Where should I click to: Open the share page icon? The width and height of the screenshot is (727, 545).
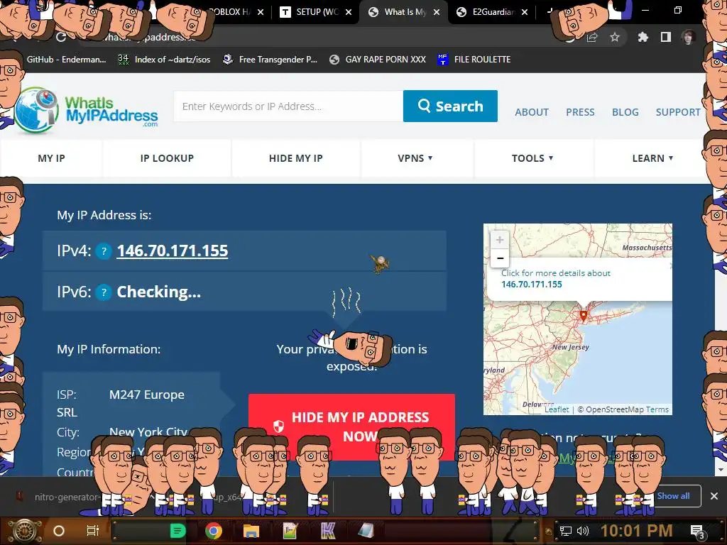point(592,38)
